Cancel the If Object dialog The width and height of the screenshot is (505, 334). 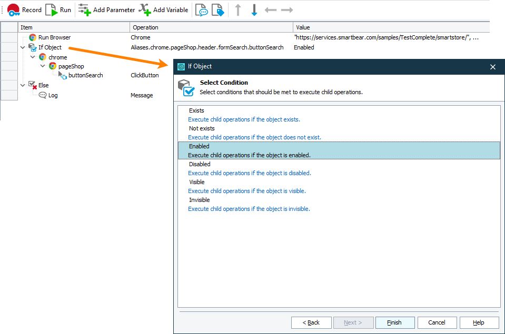tap(437, 322)
